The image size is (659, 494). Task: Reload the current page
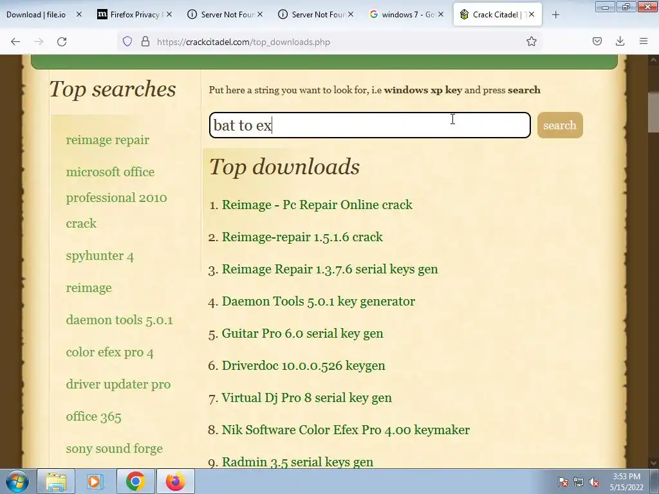[62, 42]
